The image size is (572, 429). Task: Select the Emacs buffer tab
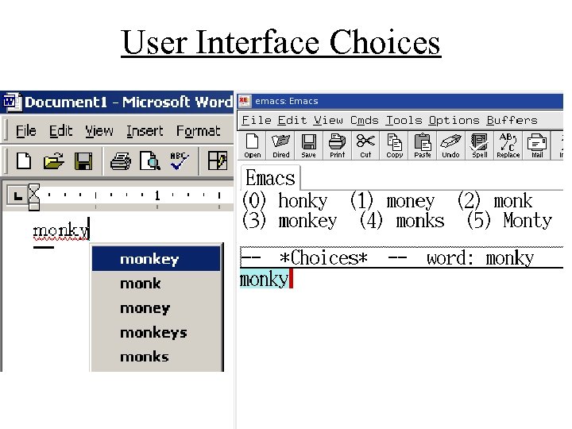point(270,178)
